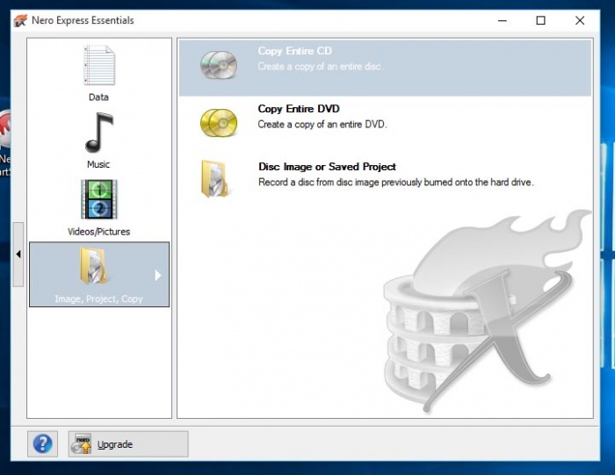The width and height of the screenshot is (615, 475).
Task: Maximize the Nero Express Essentials window
Action: [x=541, y=20]
